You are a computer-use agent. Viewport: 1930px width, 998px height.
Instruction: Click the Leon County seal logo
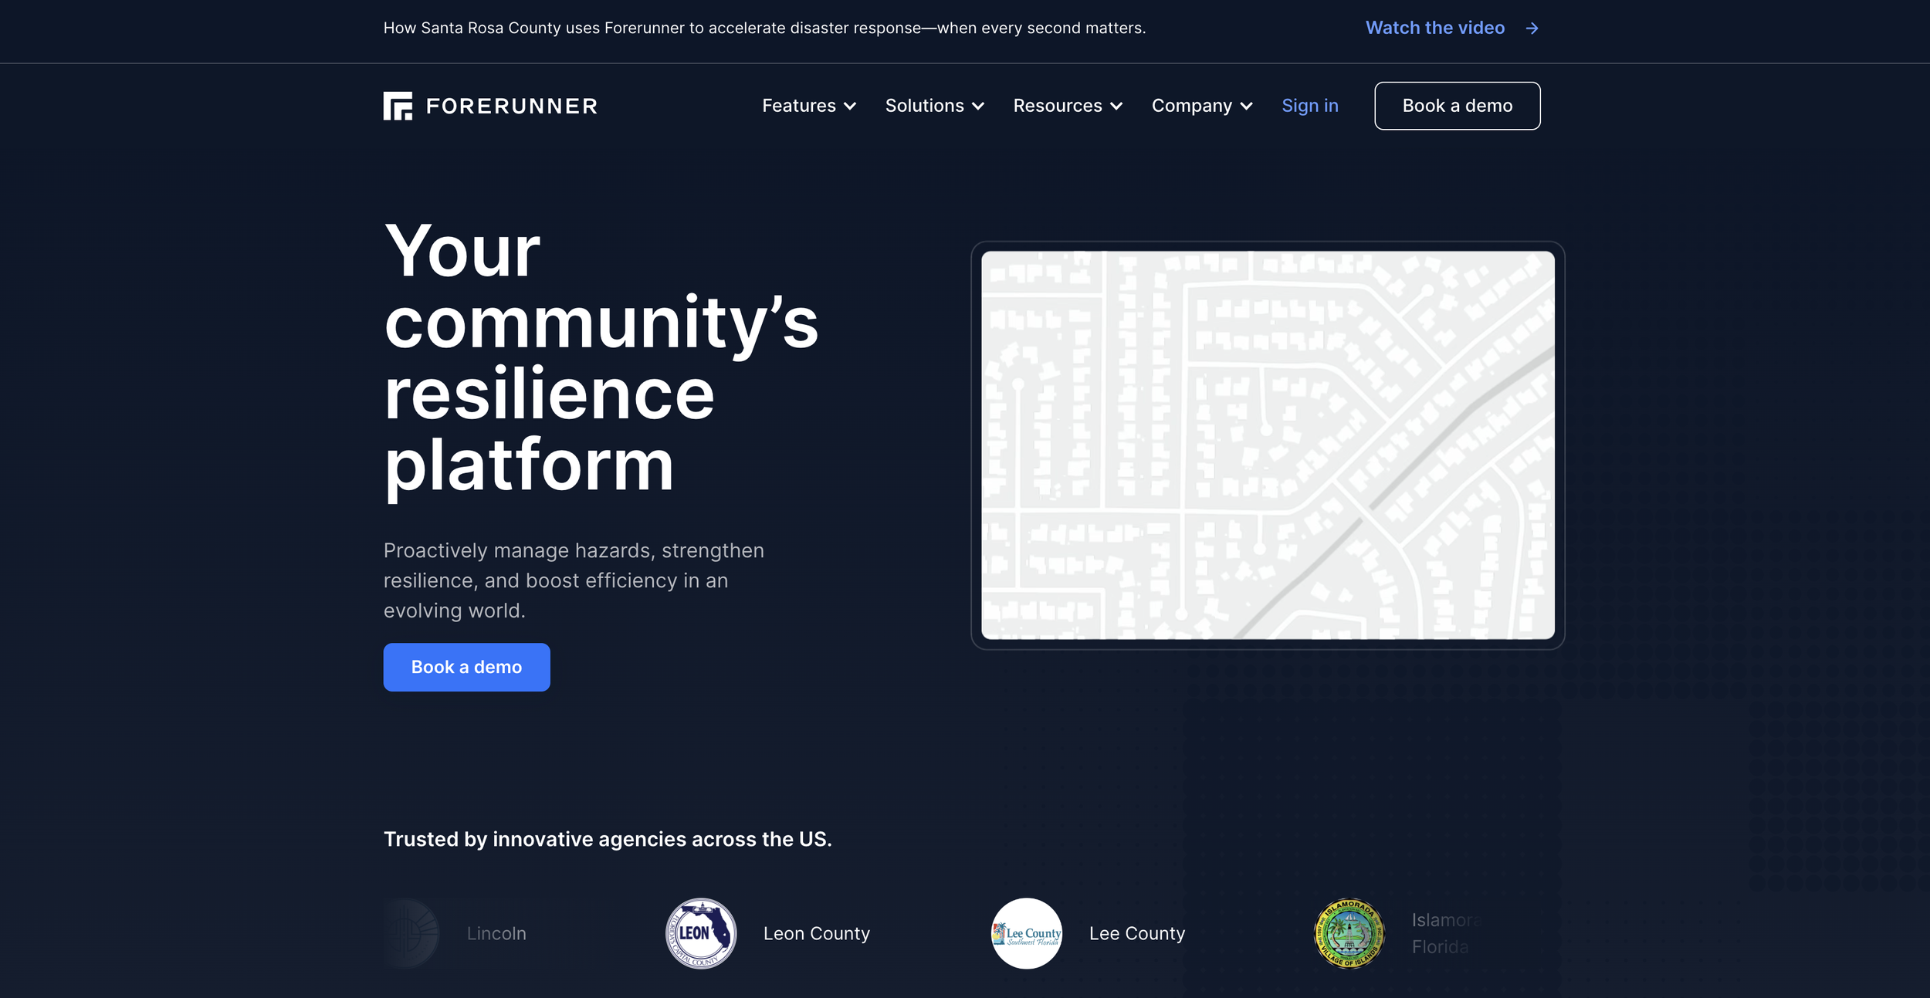click(x=700, y=933)
